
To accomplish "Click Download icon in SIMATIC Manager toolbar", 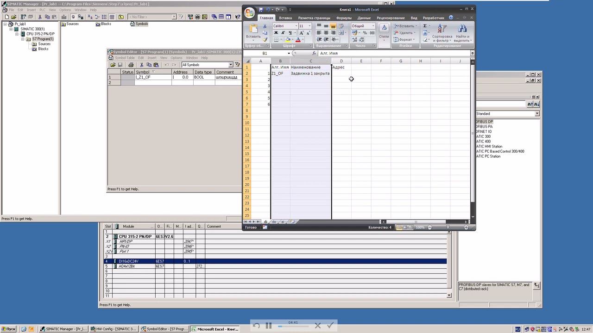I will pyautogui.click(x=64, y=17).
